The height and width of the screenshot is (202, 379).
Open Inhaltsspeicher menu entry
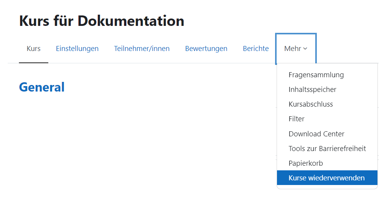(x=327, y=90)
